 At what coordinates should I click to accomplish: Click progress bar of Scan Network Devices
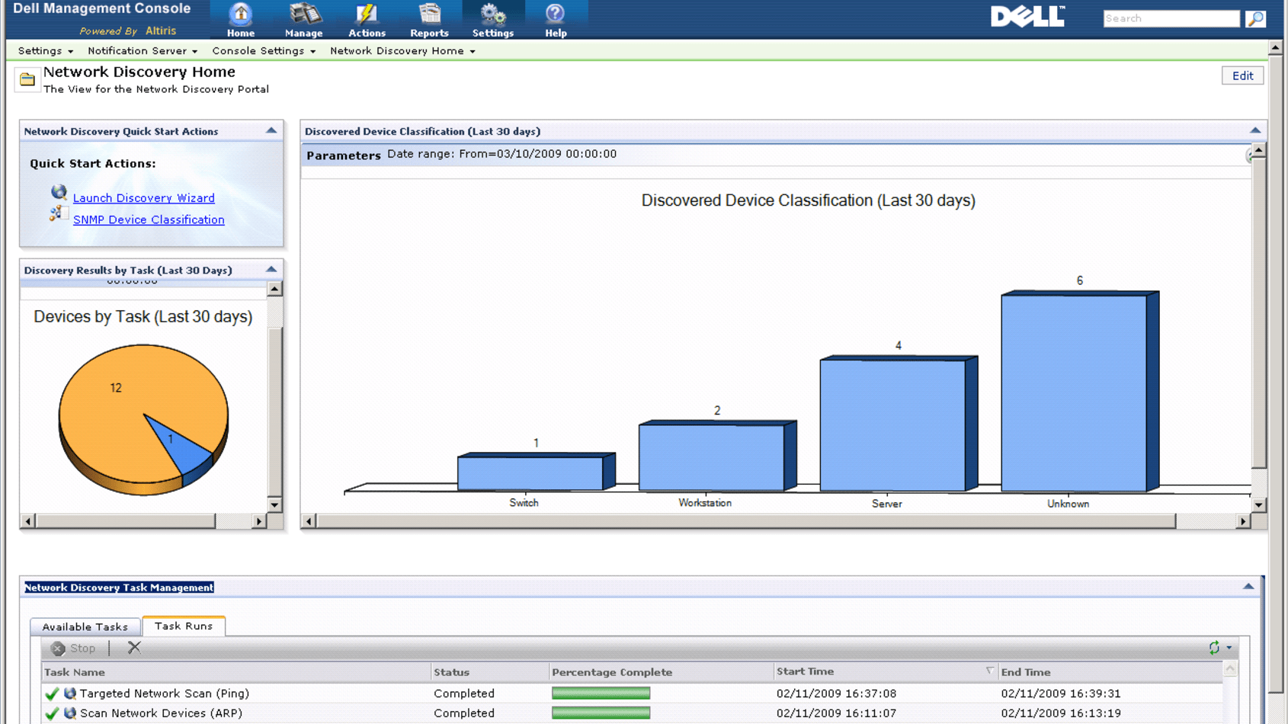coord(601,713)
